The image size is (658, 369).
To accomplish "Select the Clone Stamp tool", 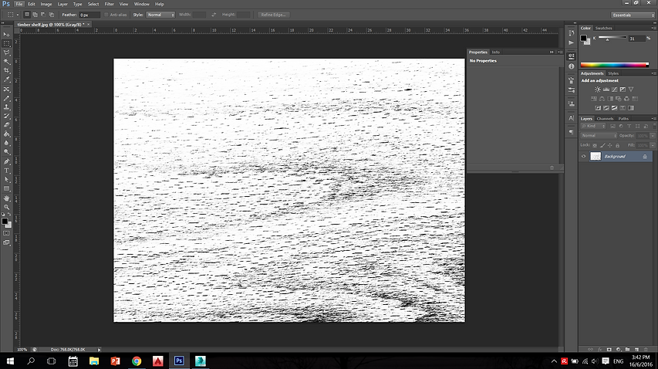I will (7, 107).
